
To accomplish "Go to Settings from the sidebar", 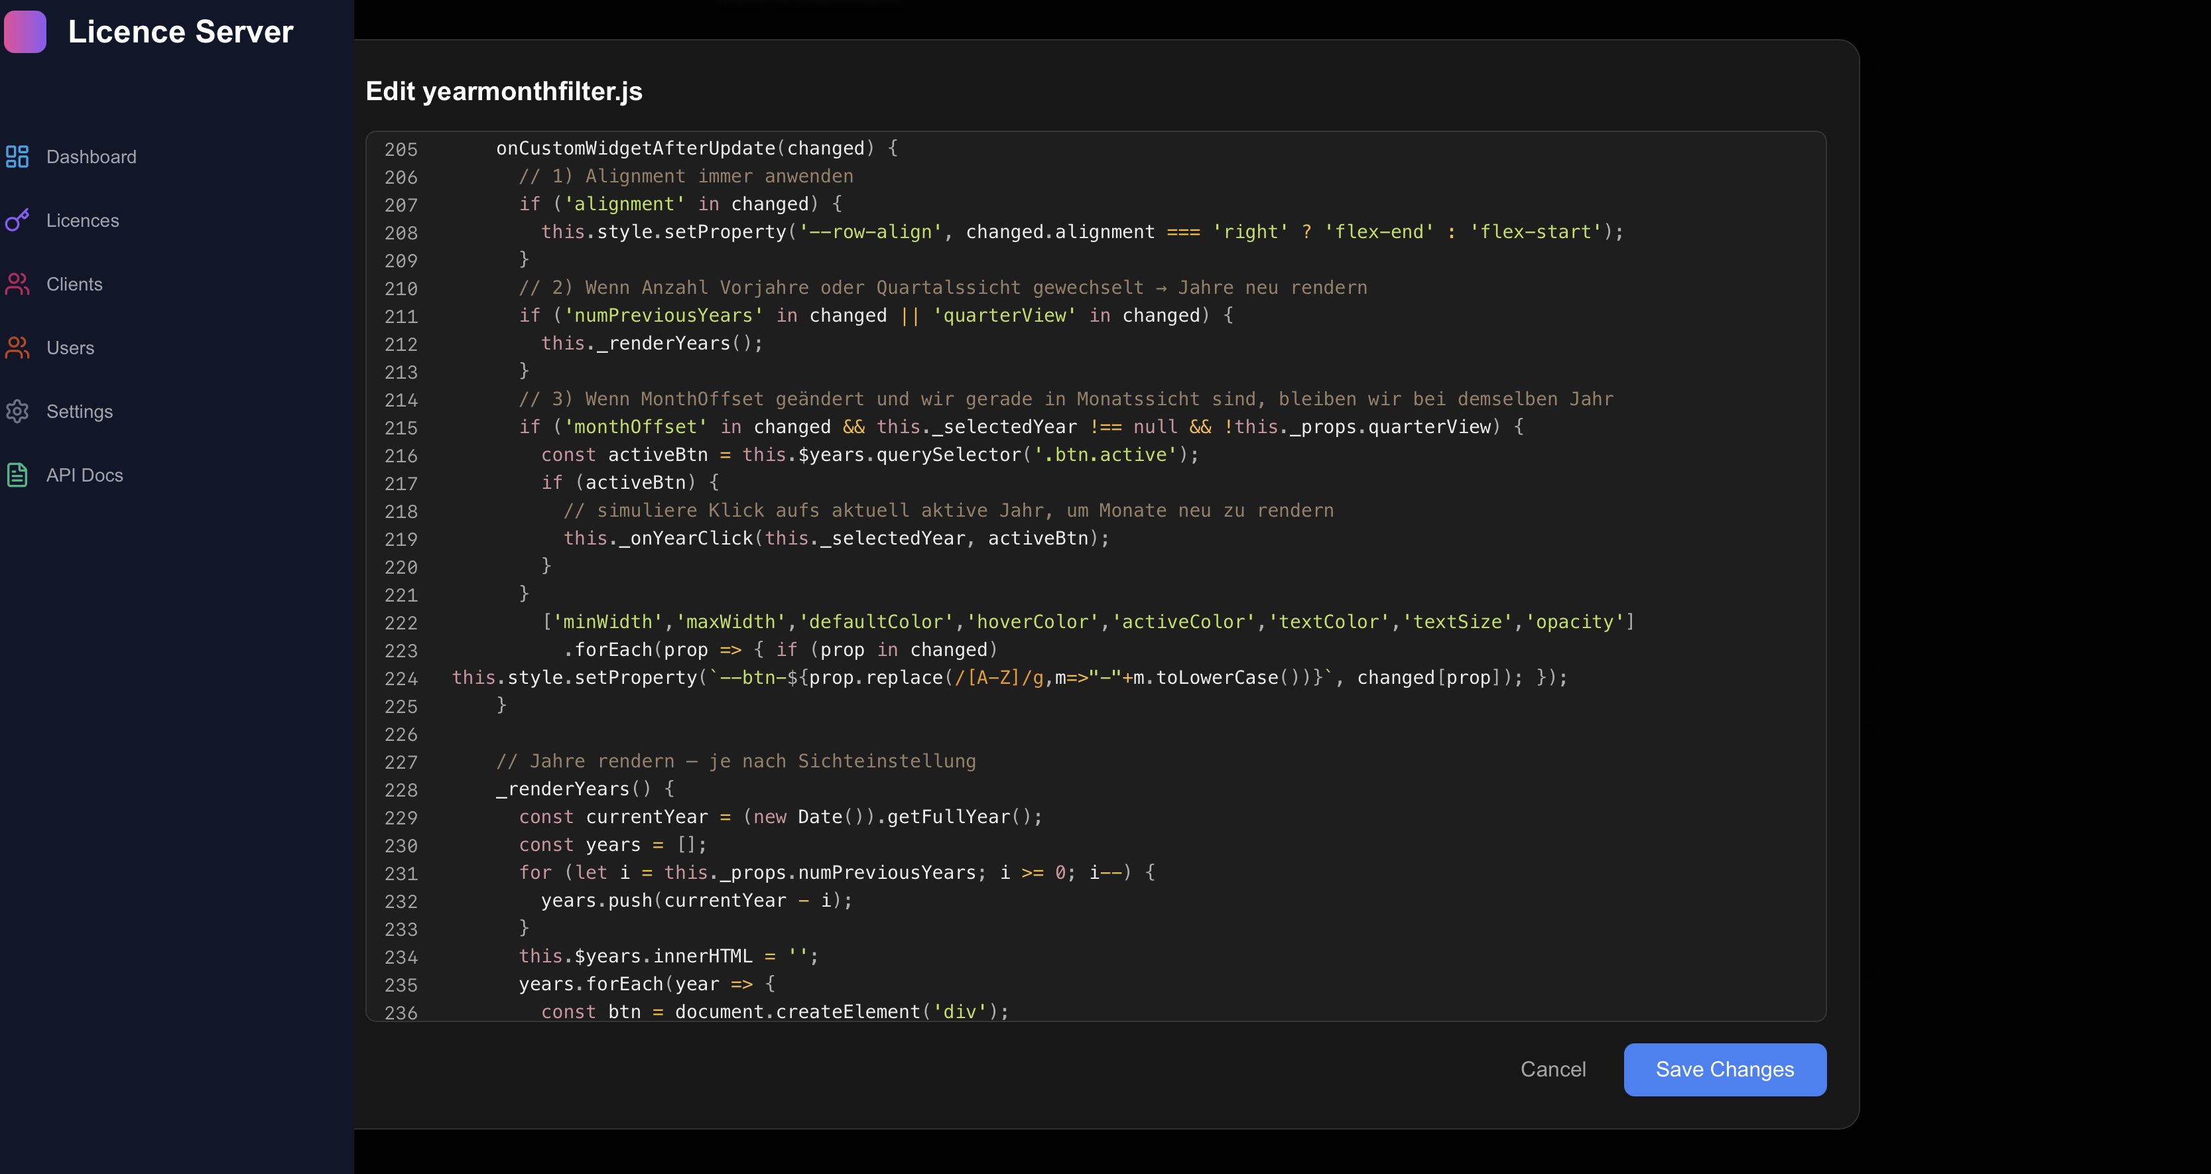I will coord(80,411).
